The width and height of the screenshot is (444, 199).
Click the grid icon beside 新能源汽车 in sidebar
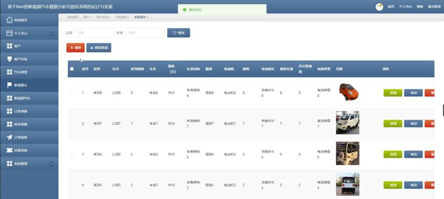coord(10,98)
